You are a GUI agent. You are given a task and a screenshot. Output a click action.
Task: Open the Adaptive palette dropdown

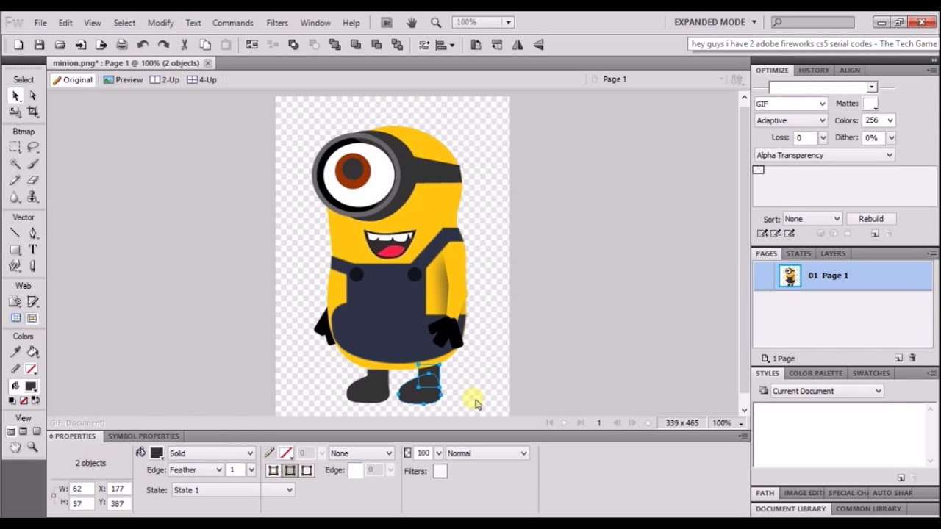coord(791,120)
